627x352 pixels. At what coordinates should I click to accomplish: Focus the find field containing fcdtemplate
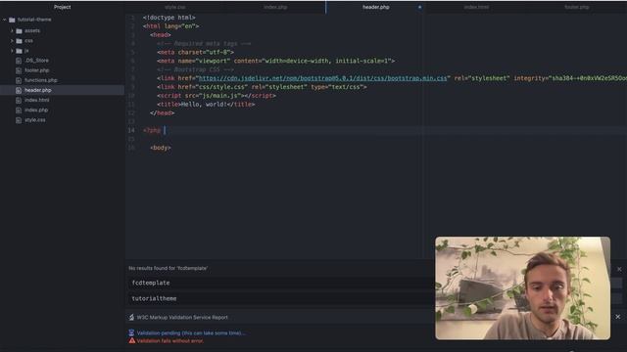pos(280,283)
